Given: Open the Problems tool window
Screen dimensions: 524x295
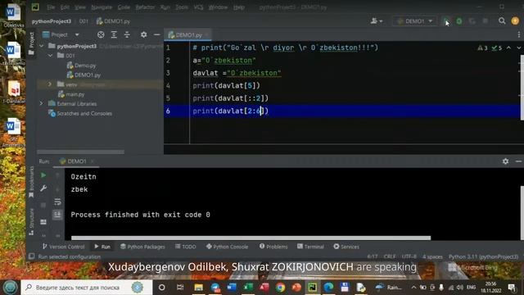Looking at the screenshot, I should pos(273,247).
